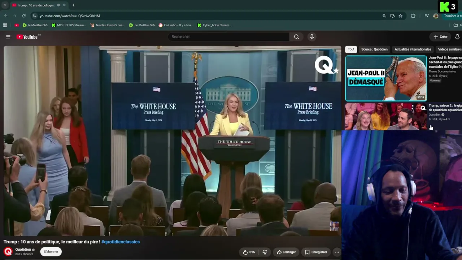Open the MYSTICGRIS Stream bookmark
This screenshot has height=260, width=462.
click(69, 25)
